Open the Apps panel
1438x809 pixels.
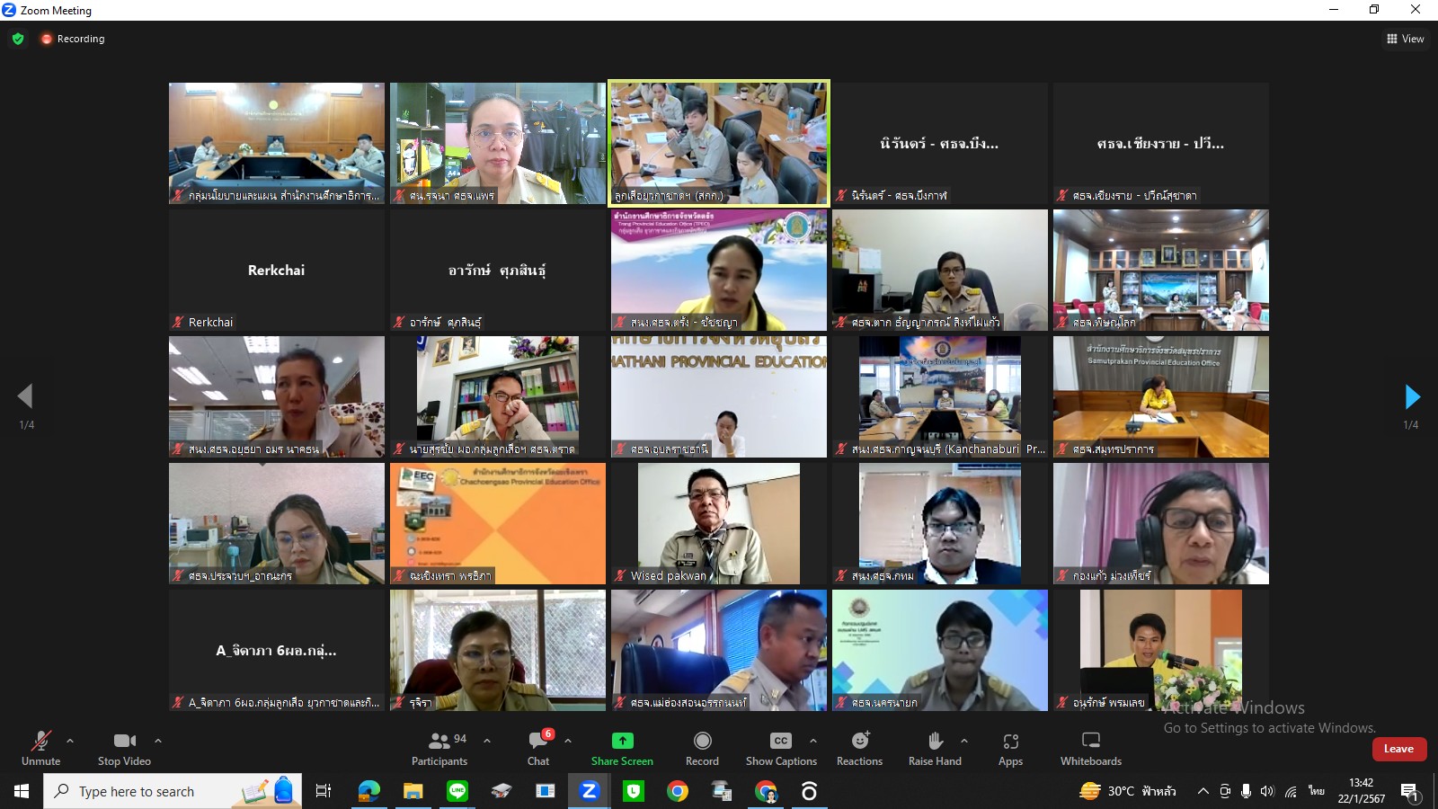(1010, 748)
